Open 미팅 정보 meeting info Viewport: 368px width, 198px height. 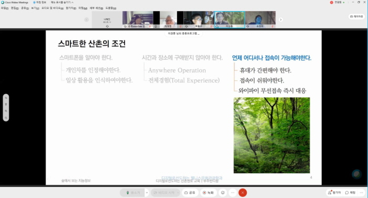[39, 2]
